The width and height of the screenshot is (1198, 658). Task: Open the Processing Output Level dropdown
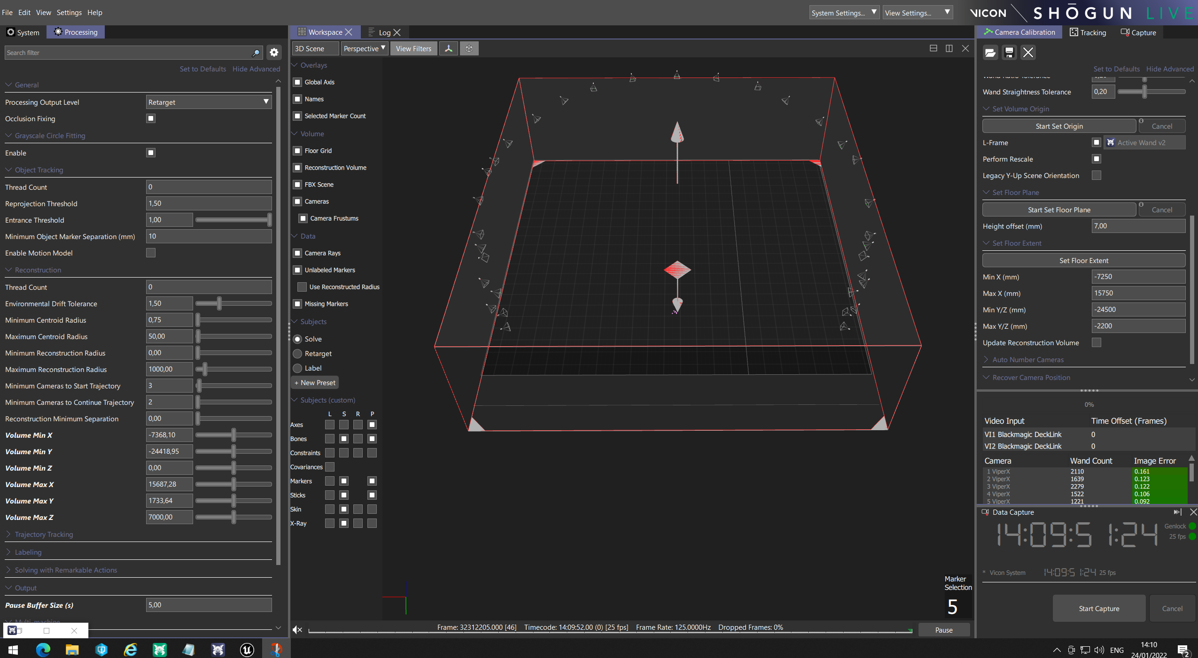tap(209, 102)
